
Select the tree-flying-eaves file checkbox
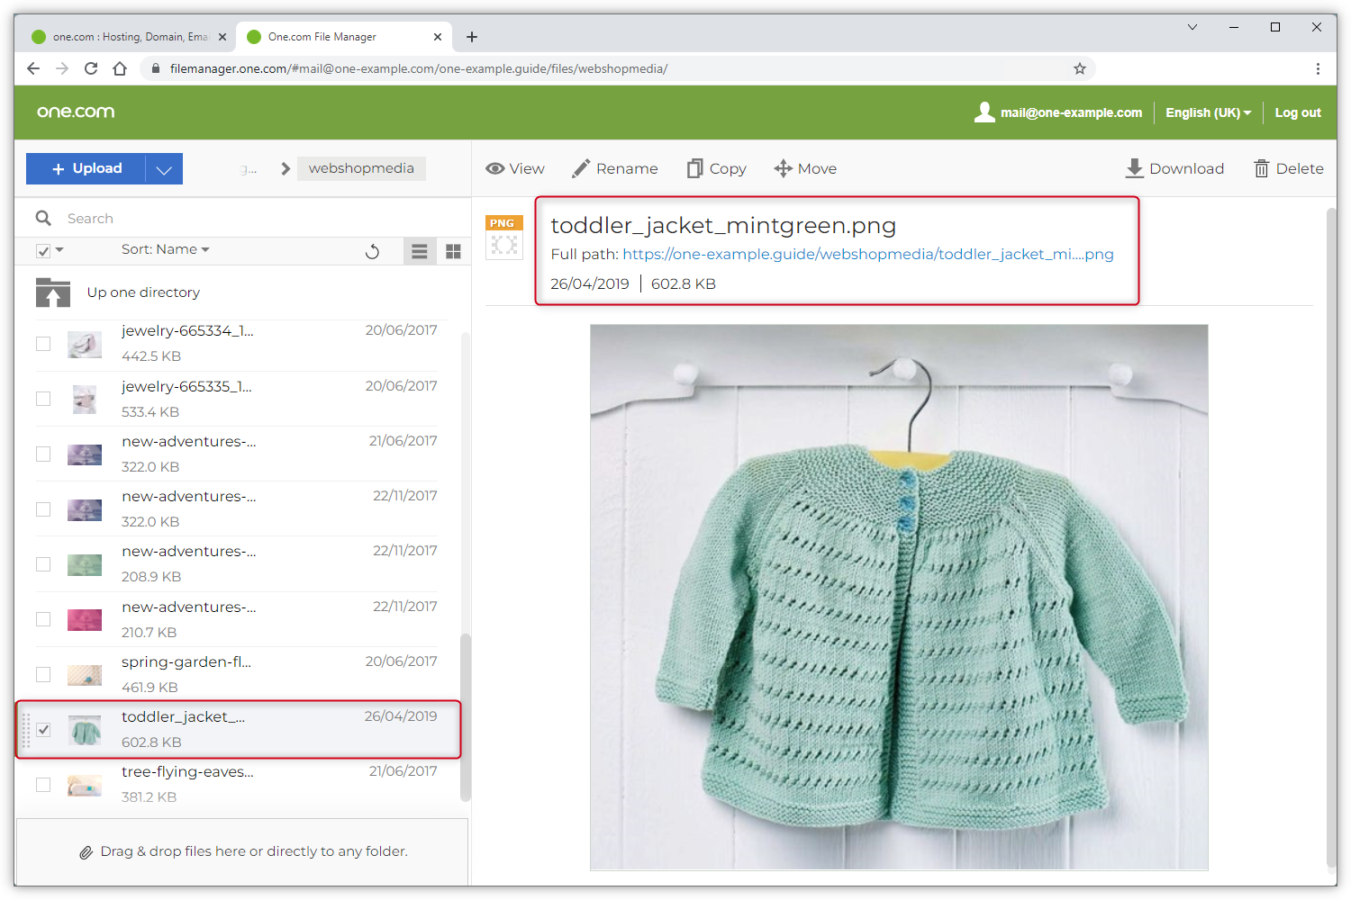pyautogui.click(x=43, y=785)
